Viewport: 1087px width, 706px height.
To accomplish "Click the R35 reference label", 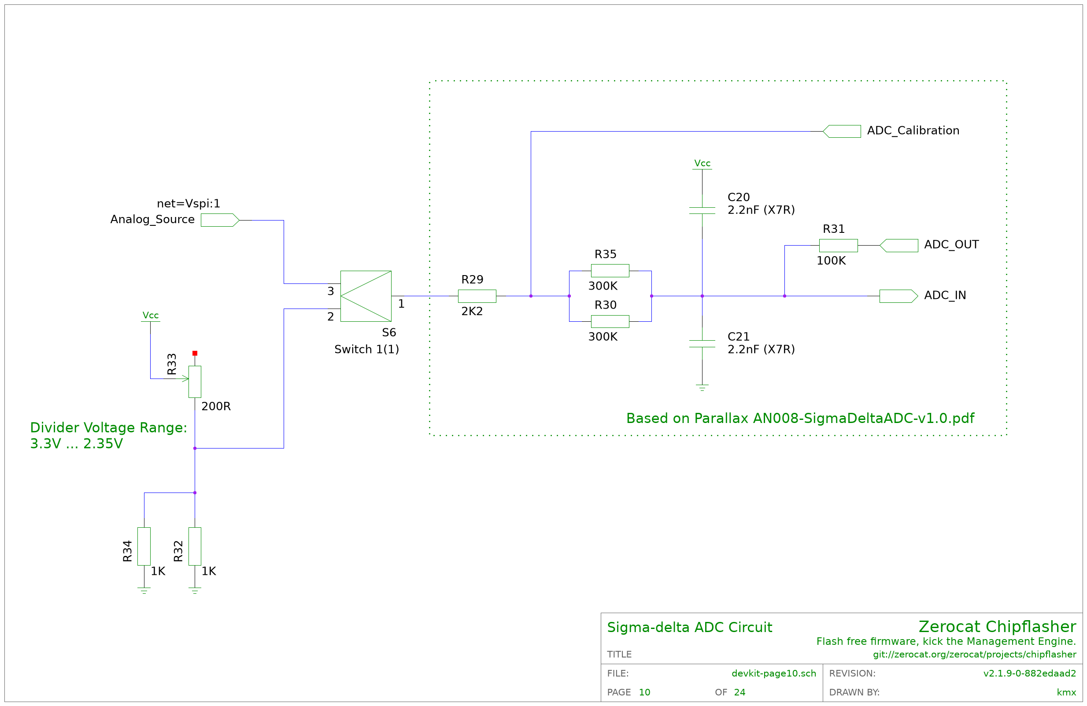I will [x=605, y=254].
